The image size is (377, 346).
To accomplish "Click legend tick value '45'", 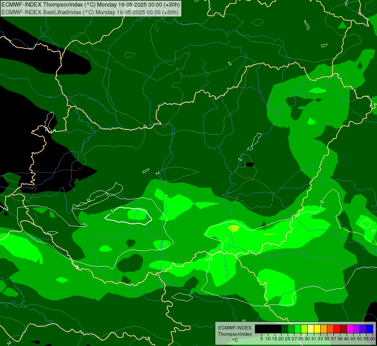I will tap(353, 339).
